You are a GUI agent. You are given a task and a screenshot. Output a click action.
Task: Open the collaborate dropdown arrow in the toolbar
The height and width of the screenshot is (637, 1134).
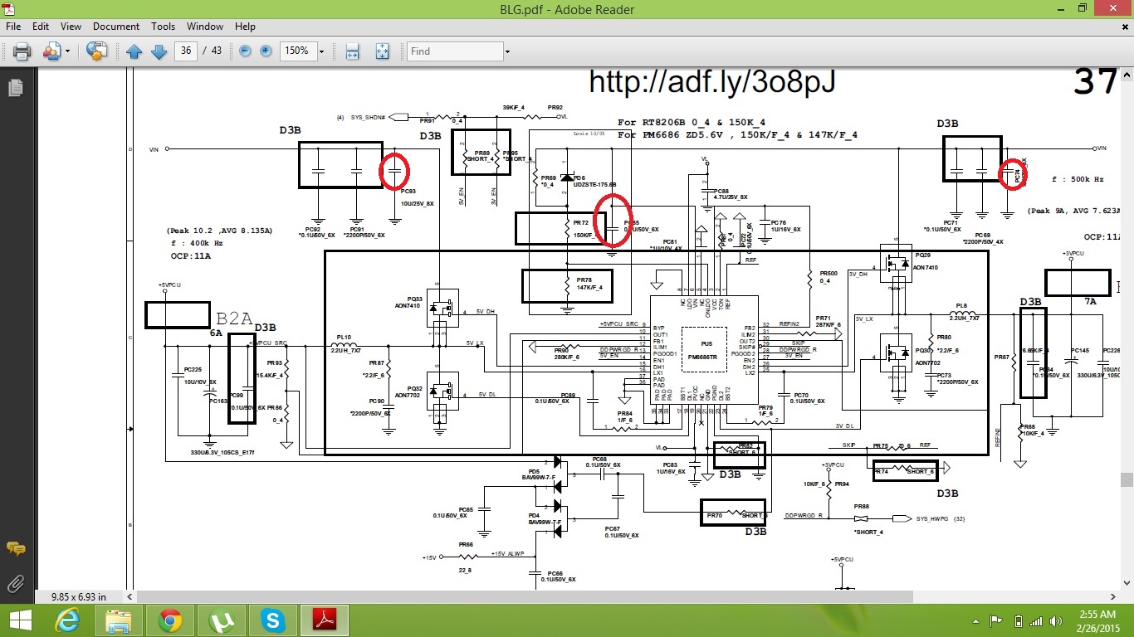[67, 51]
